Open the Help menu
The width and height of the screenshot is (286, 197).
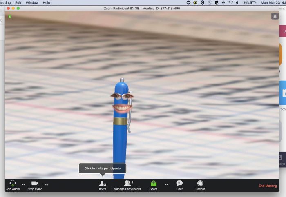(x=47, y=2)
